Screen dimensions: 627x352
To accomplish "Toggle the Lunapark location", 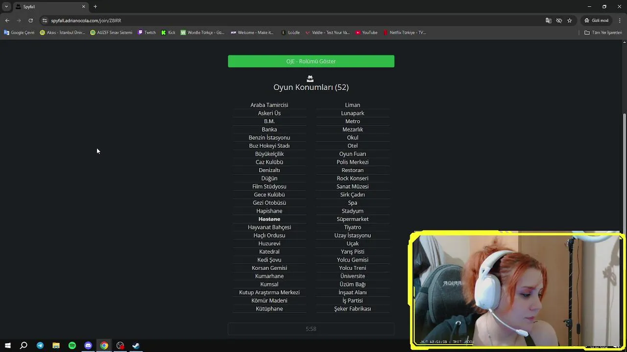I will (353, 113).
